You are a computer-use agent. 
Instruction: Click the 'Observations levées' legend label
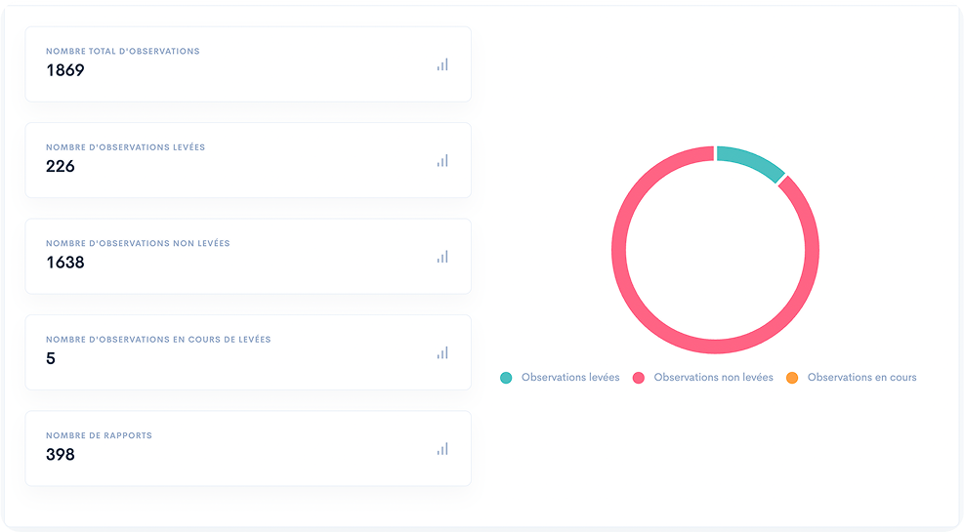coord(570,377)
